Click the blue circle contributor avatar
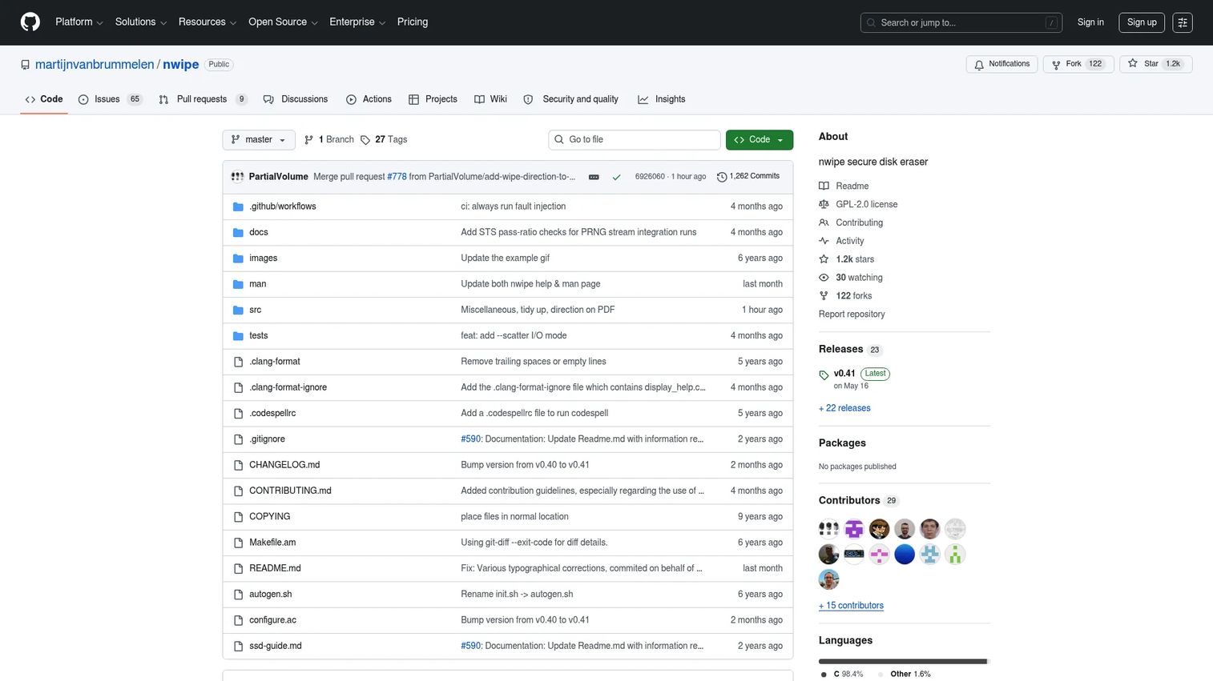The width and height of the screenshot is (1213, 681). tap(905, 555)
